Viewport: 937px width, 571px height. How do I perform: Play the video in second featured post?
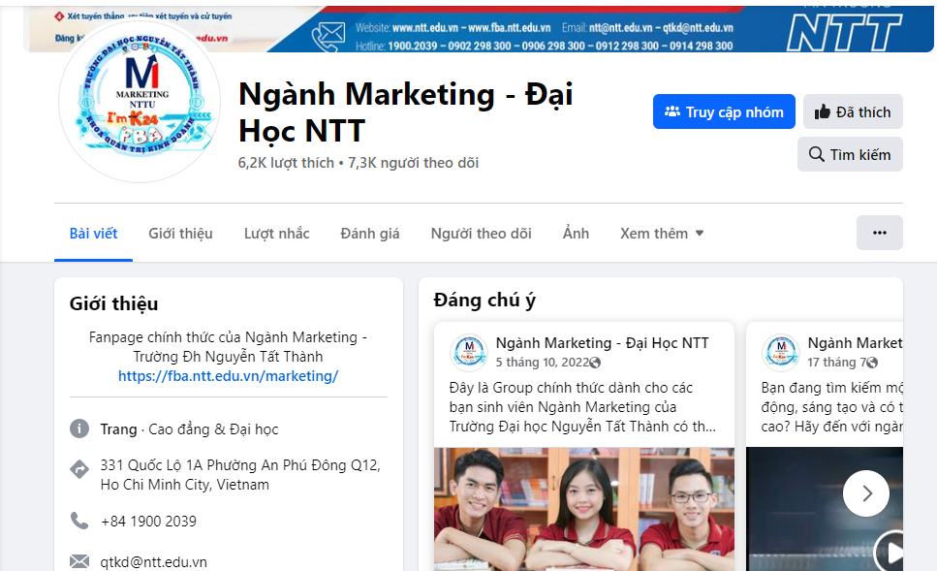pyautogui.click(x=893, y=553)
